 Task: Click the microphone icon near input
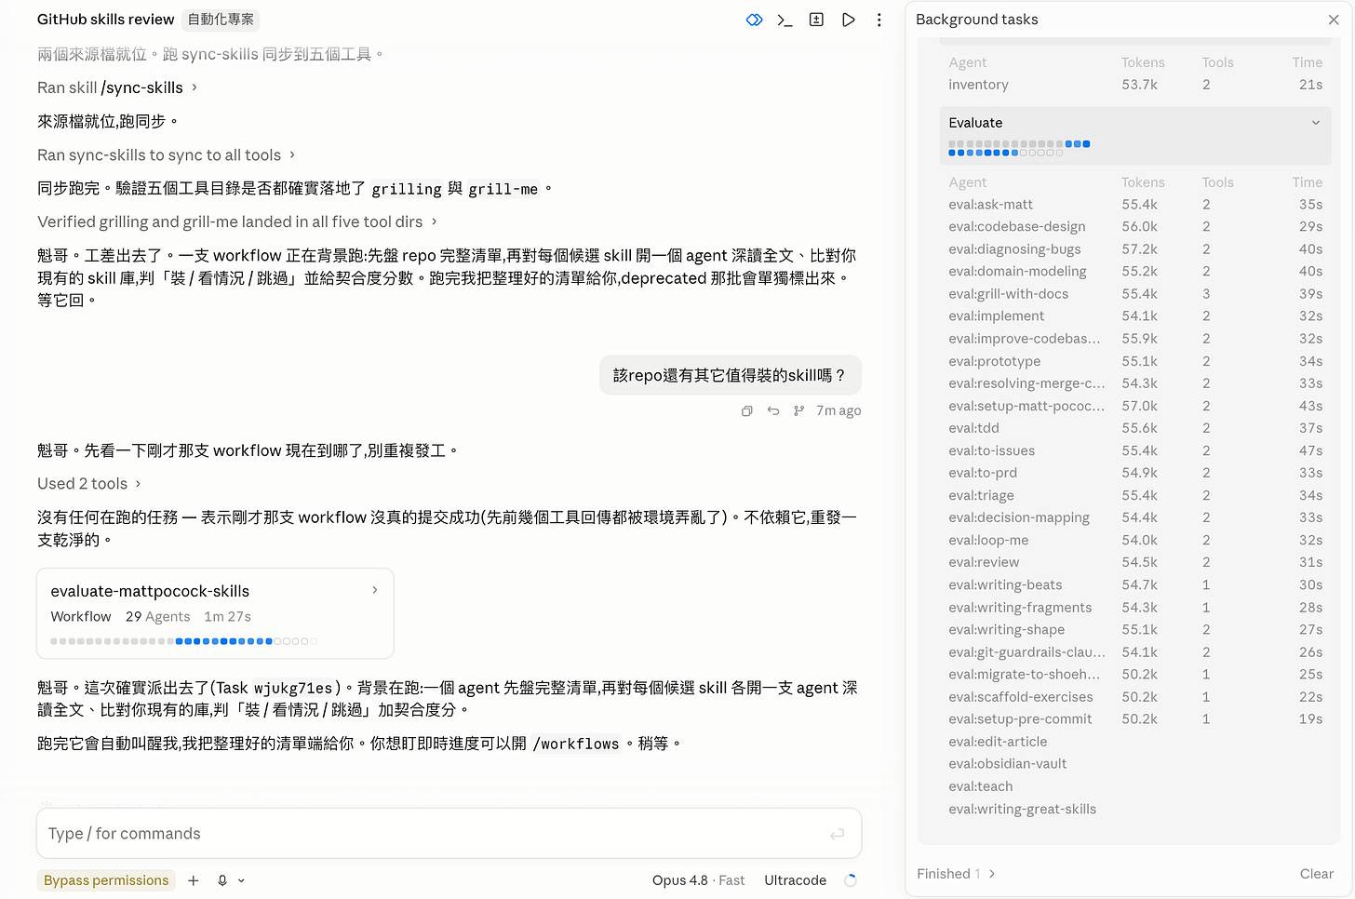click(222, 880)
